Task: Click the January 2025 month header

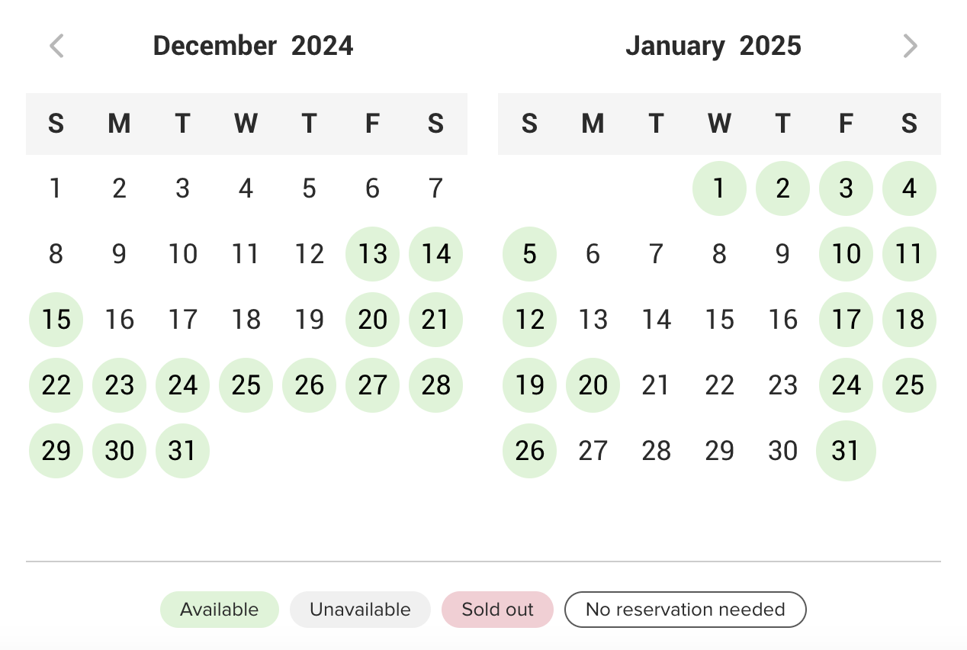Action: coord(714,46)
